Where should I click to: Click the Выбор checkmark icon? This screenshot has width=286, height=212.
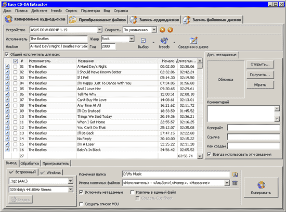coord(143,41)
